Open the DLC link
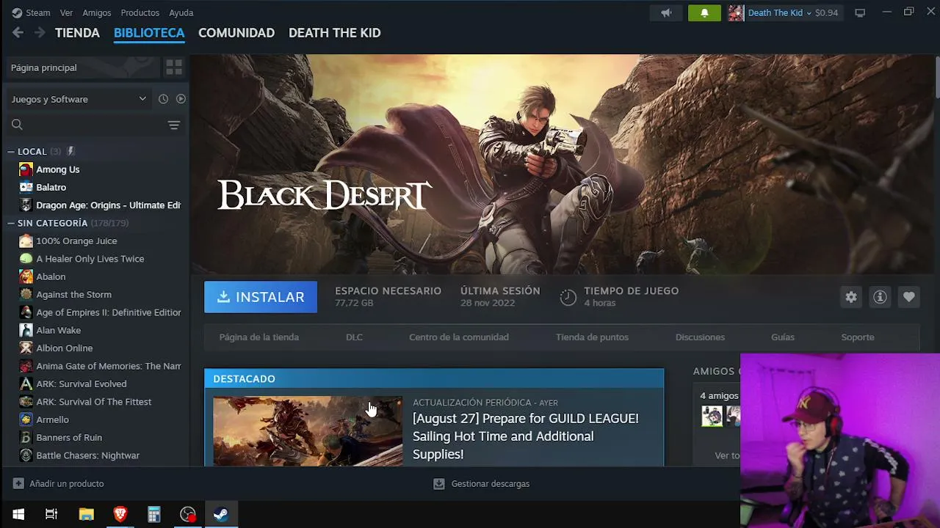 tap(354, 337)
